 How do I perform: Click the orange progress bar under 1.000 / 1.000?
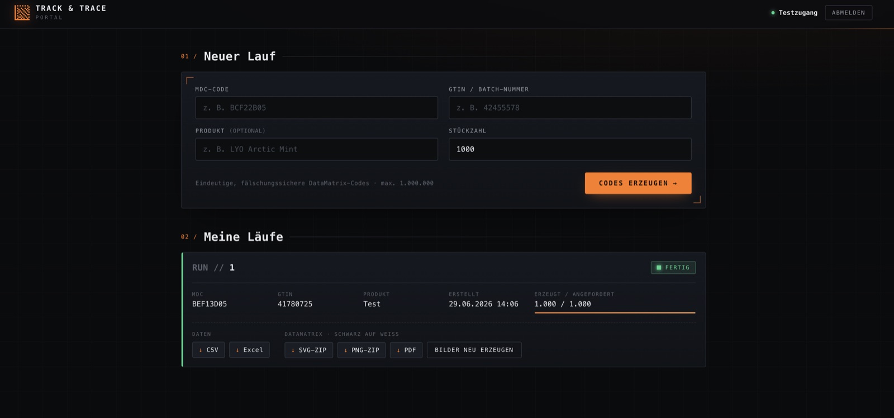(x=615, y=313)
